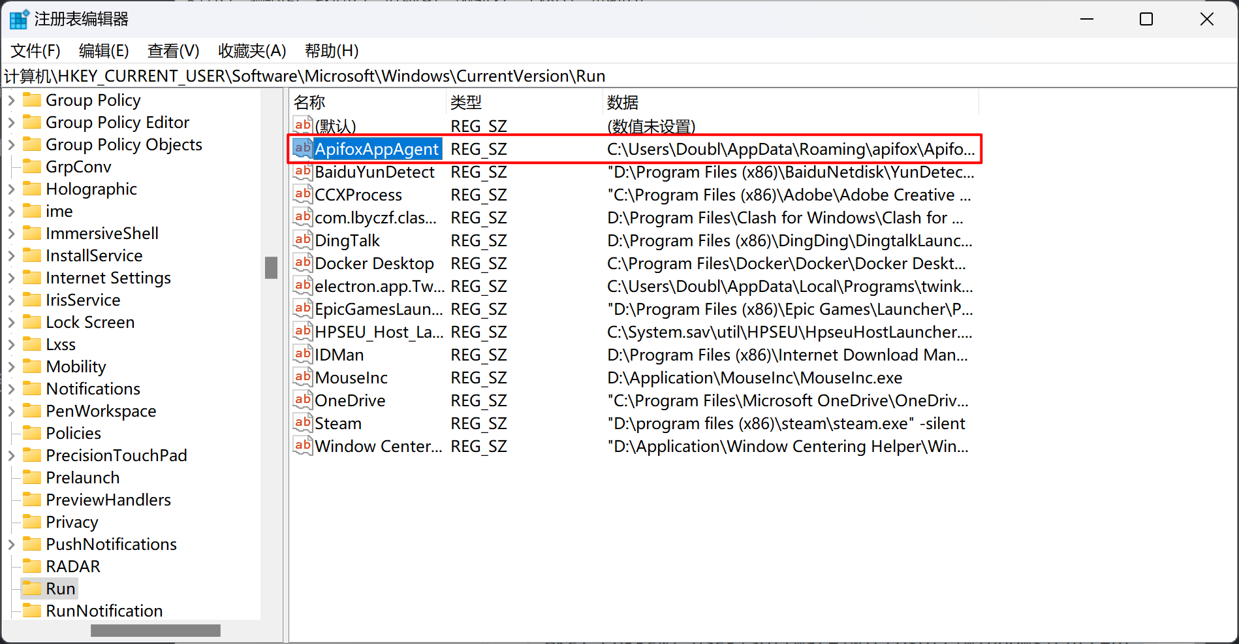Click the ab icon of the BaiduYunDetect value

click(x=302, y=172)
